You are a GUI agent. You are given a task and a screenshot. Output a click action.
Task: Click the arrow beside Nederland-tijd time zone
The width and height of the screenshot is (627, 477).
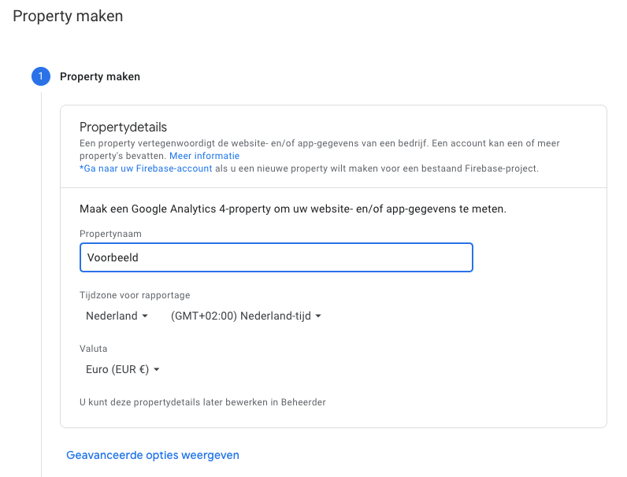(x=318, y=316)
